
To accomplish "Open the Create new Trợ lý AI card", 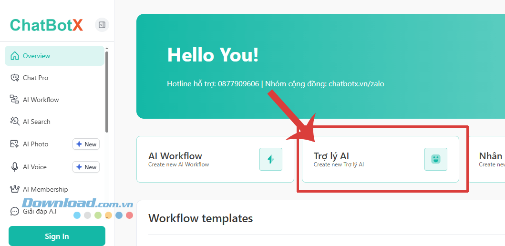I will tap(362, 159).
